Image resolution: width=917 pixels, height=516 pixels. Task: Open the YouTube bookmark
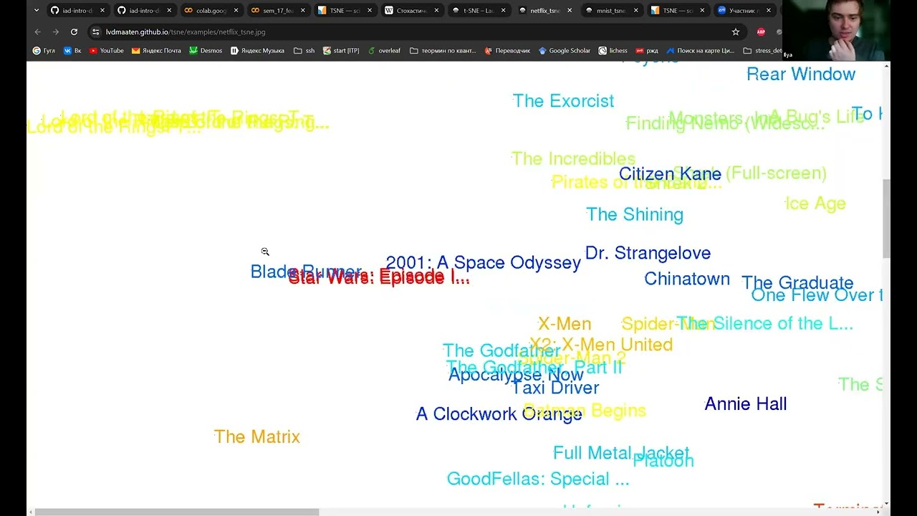tap(107, 51)
